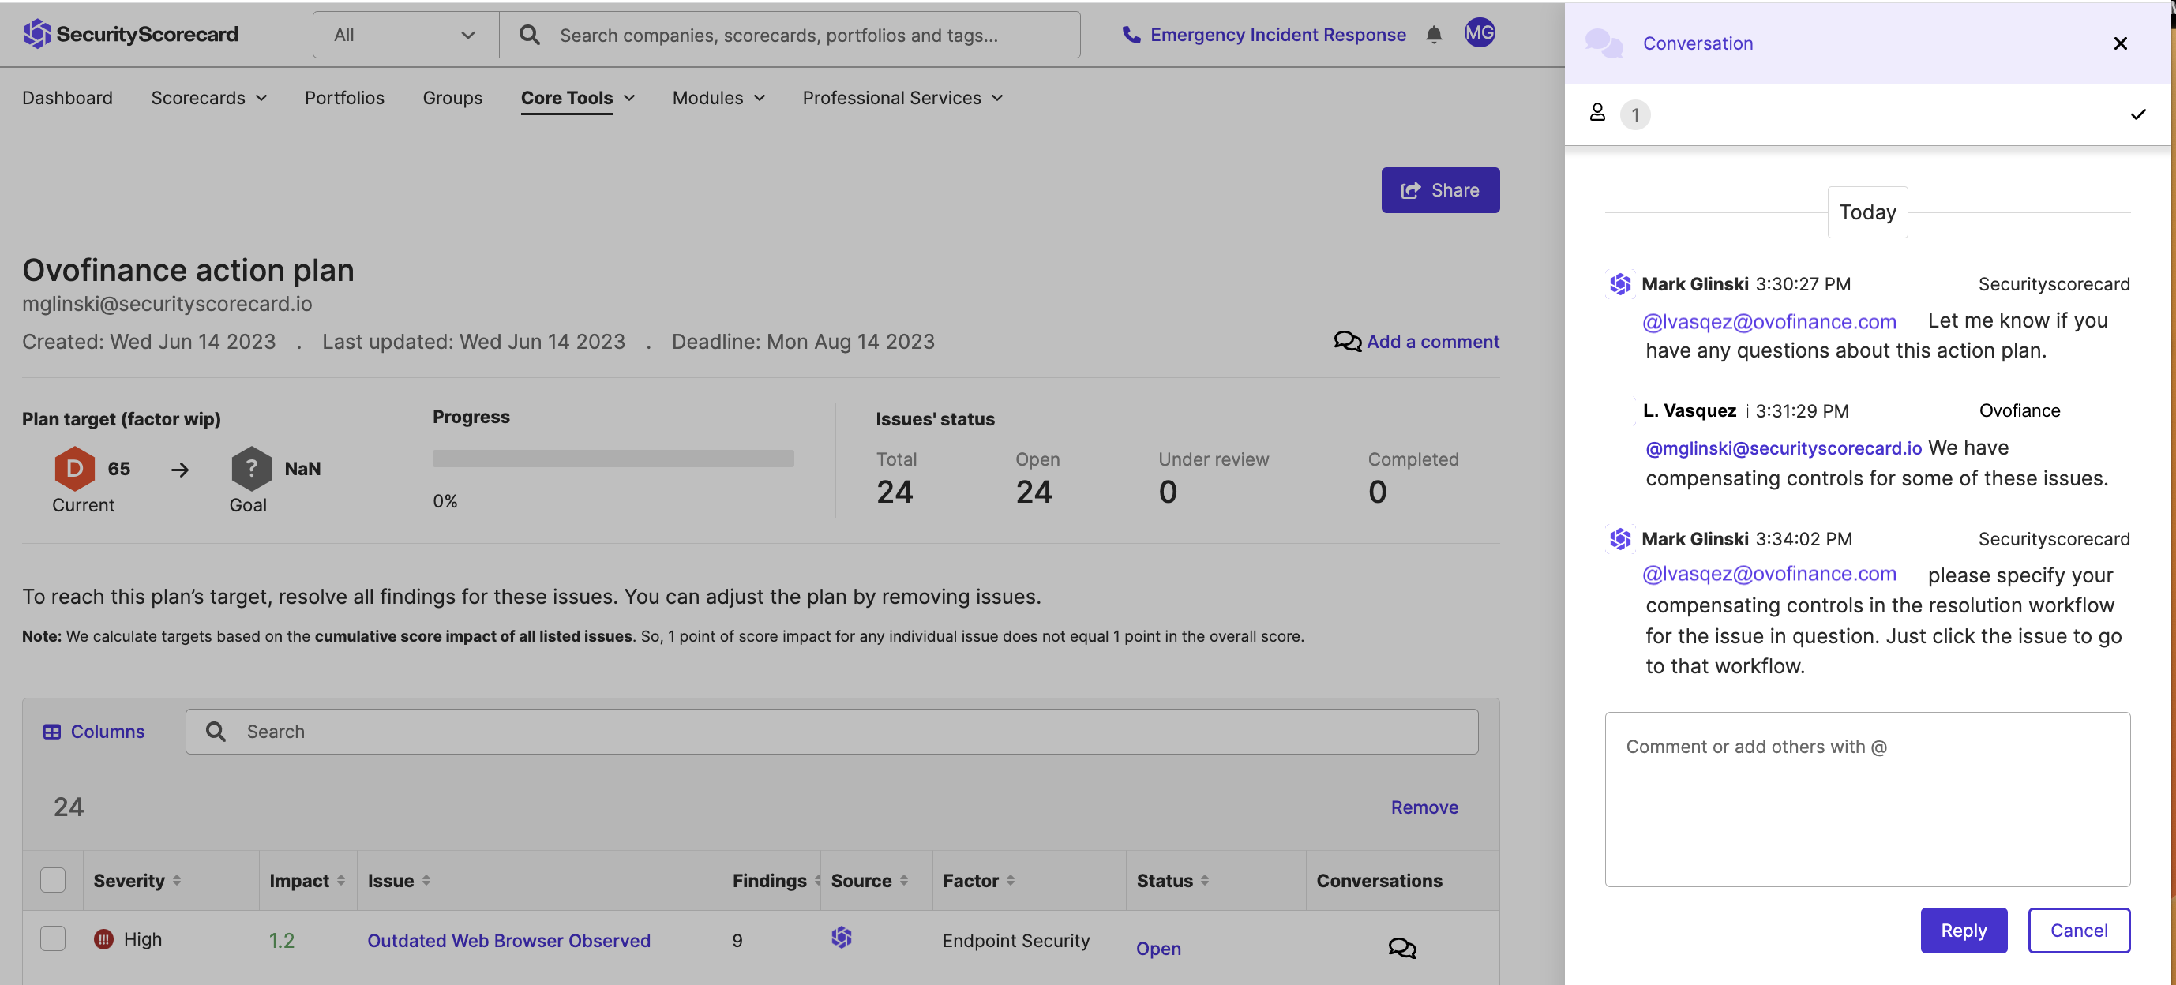2176x985 pixels.
Task: Click the conversation bubbles icon in panel header
Action: coord(1604,43)
